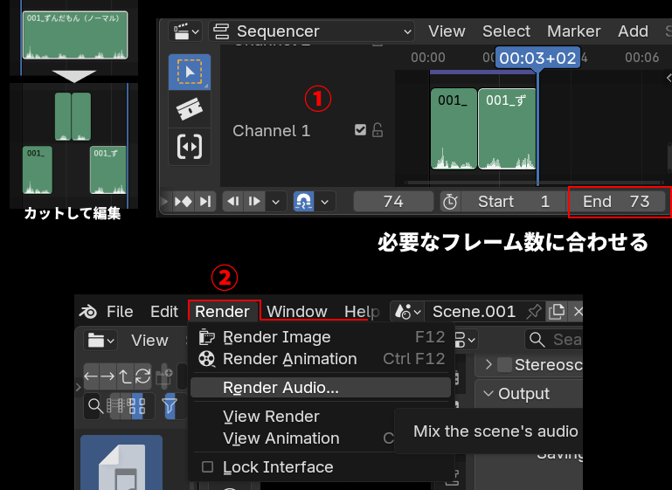
Task: Click the Blender logo icon
Action: (x=88, y=312)
